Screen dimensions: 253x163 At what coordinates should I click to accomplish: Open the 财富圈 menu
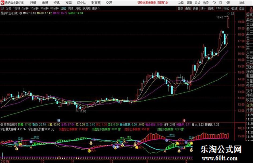(96, 3)
